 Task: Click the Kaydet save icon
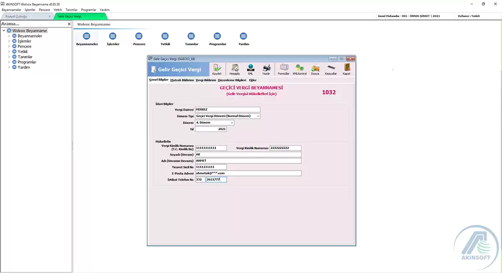(x=217, y=68)
